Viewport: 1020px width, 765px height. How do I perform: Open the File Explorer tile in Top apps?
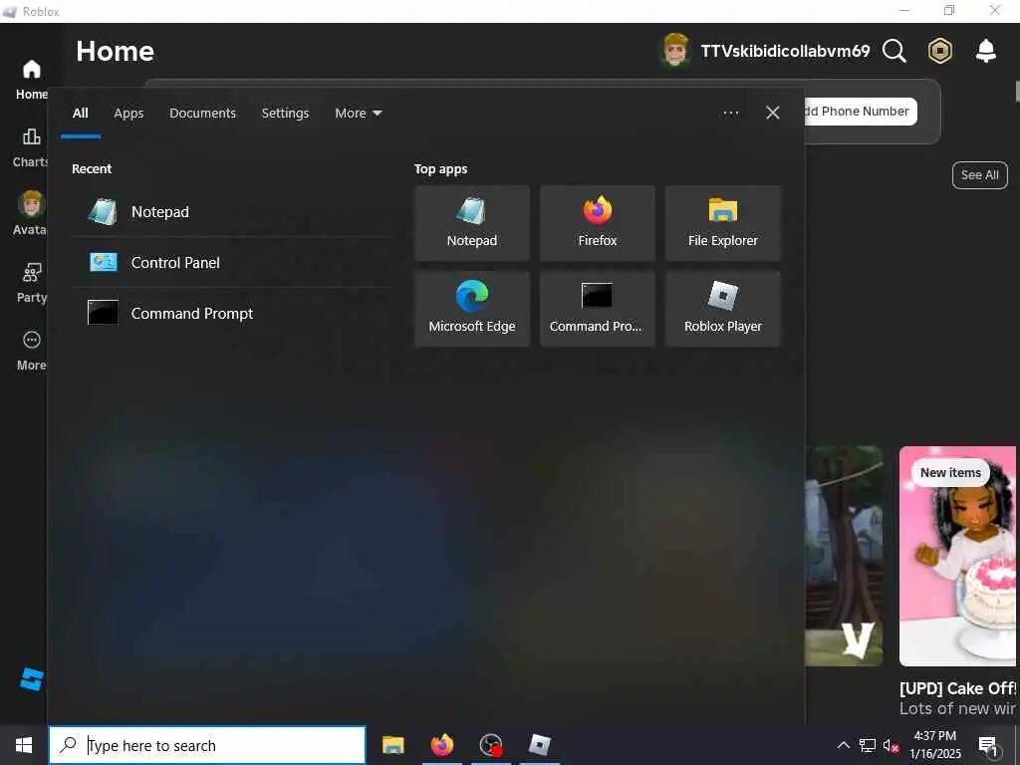pyautogui.click(x=723, y=223)
